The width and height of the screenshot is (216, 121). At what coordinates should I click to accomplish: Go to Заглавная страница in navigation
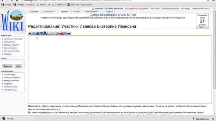point(13,39)
